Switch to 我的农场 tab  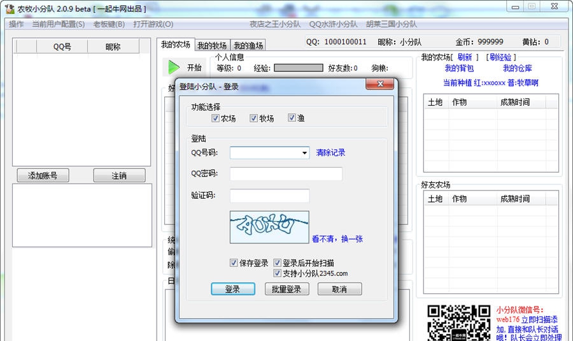176,45
